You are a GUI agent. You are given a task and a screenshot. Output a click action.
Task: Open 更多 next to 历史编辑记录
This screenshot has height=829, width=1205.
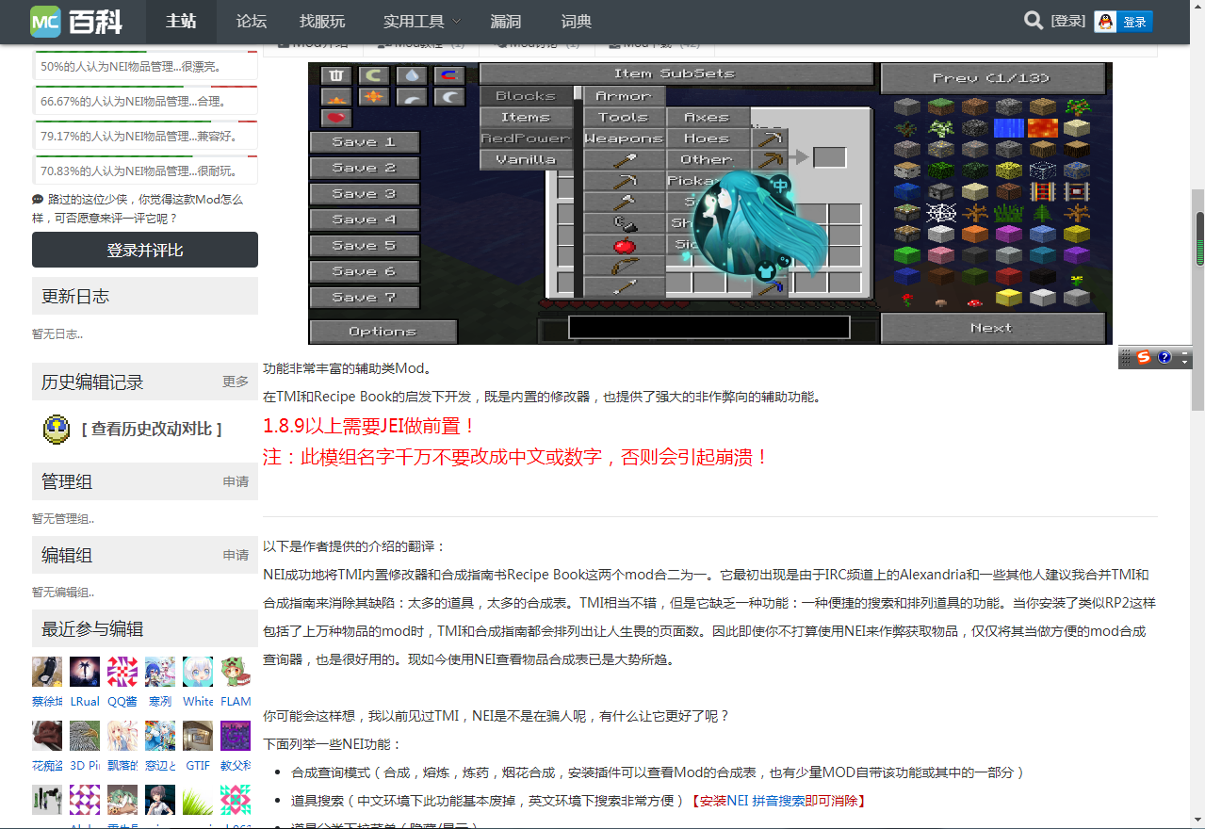236,382
